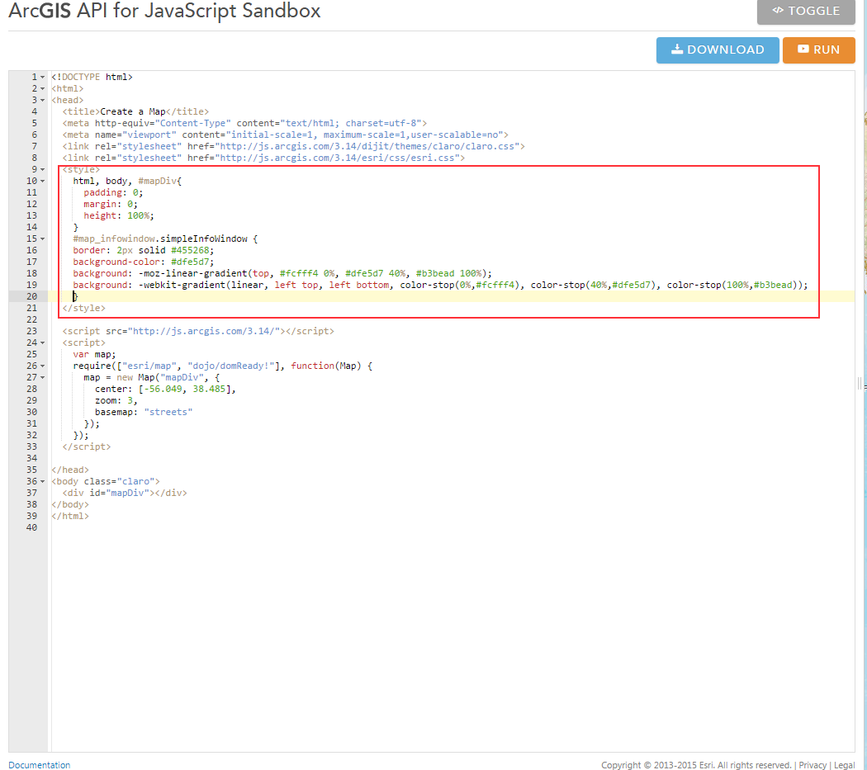The image size is (867, 770).
Task: Click the 'var map;' line
Action: pyautogui.click(x=95, y=354)
